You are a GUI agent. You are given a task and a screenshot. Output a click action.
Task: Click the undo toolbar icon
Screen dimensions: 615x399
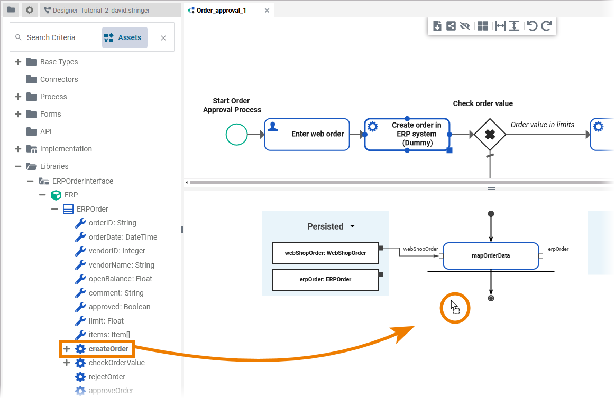532,26
